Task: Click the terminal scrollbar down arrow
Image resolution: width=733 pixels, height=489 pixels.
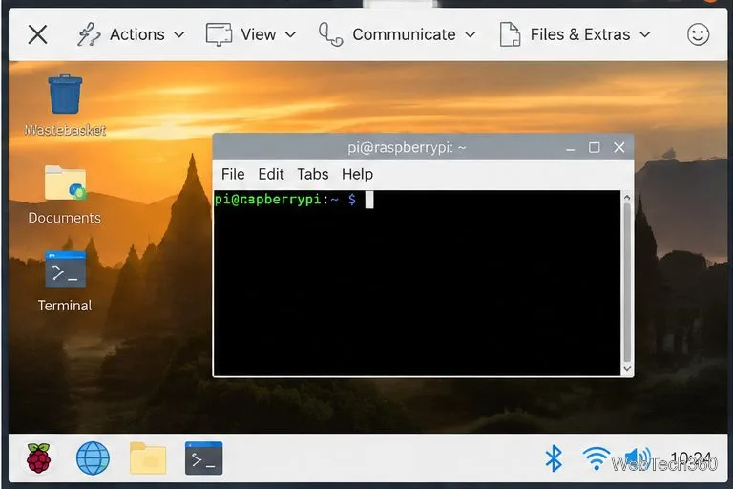Action: pos(627,369)
